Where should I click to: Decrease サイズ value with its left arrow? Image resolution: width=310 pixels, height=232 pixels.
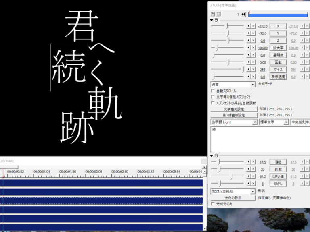[249, 69]
